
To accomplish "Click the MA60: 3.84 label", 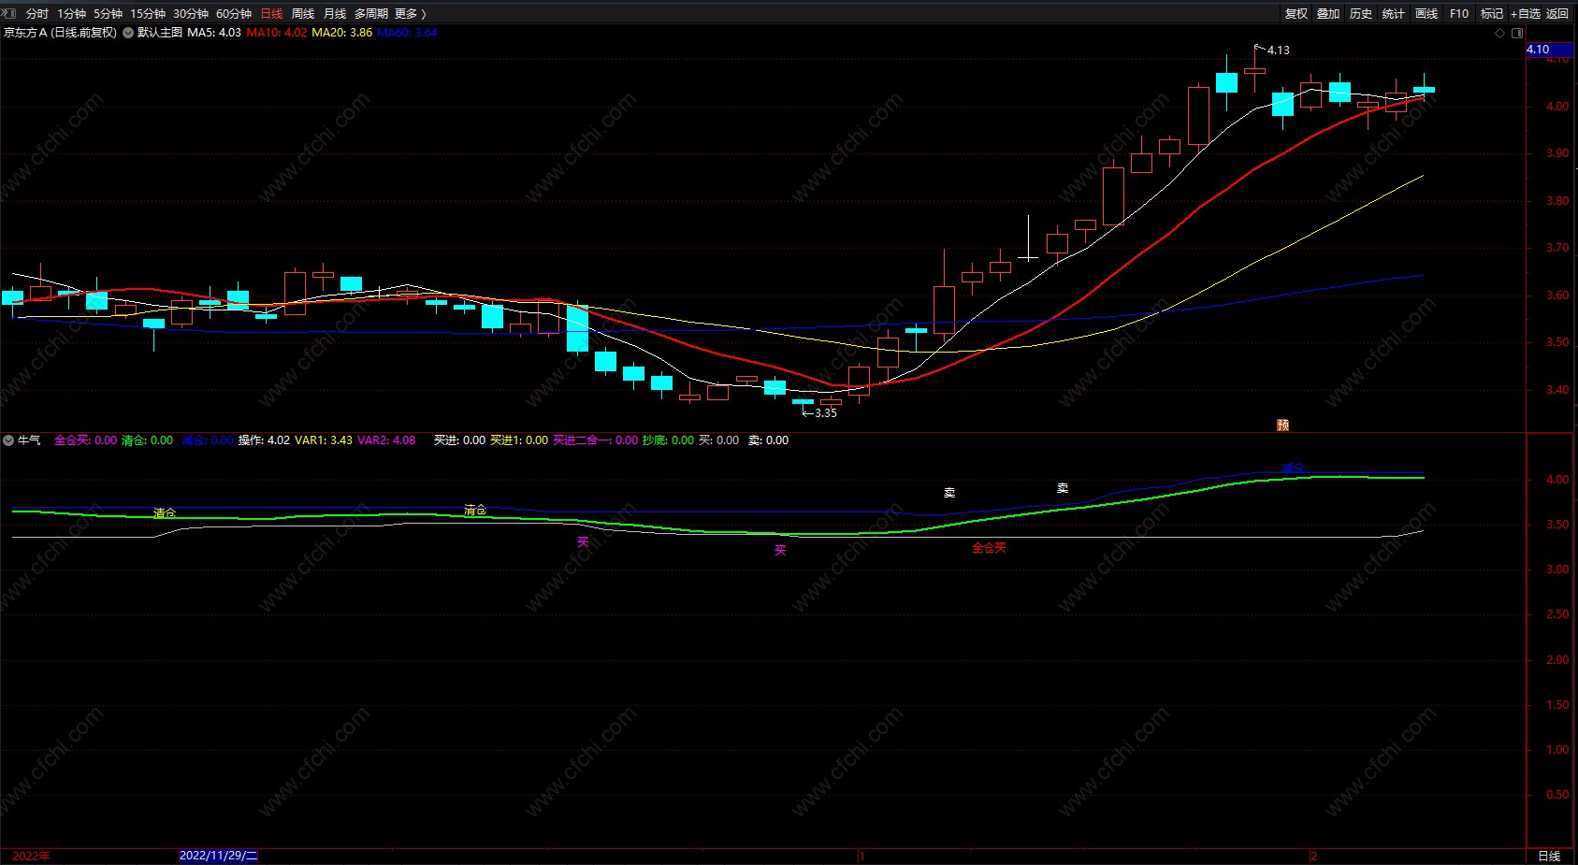I will pyautogui.click(x=407, y=33).
